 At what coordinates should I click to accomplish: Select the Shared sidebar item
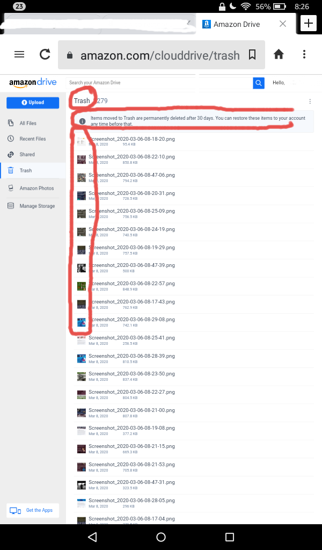tap(27, 154)
